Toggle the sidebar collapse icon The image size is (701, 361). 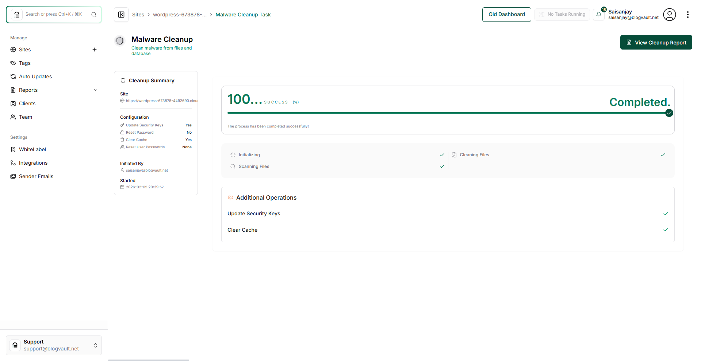pos(121,15)
